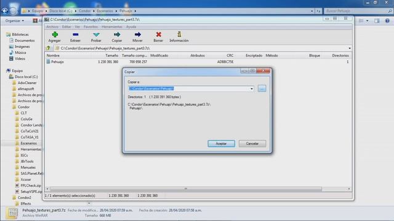
Task: Click the up-folder icon beside path bar
Action: [x=48, y=48]
